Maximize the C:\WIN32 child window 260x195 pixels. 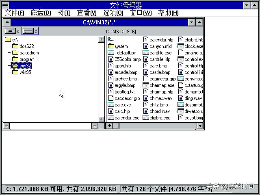199,22
